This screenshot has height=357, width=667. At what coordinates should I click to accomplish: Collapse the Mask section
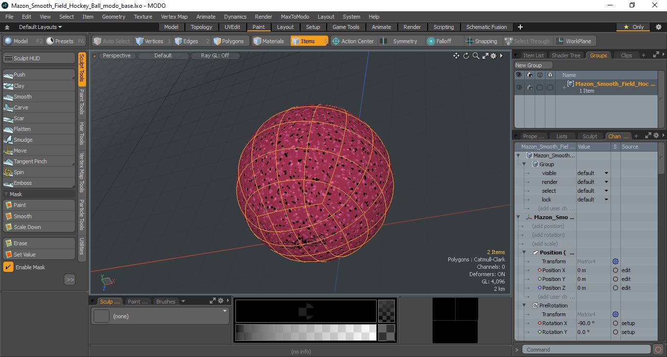tap(6, 194)
